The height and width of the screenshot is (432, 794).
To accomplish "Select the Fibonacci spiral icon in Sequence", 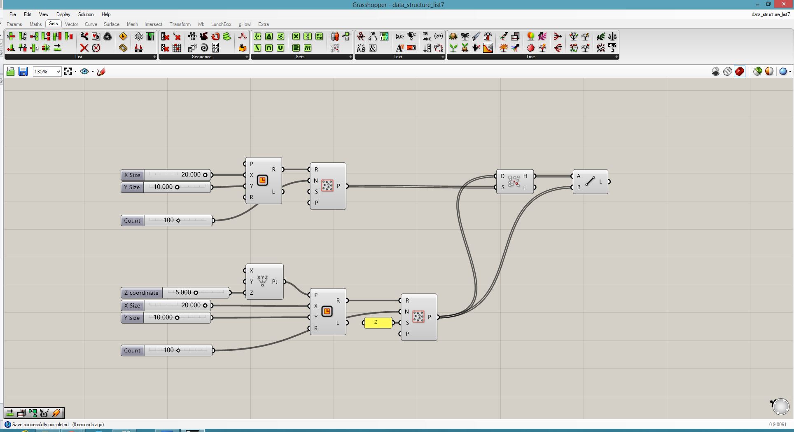I will click(204, 48).
